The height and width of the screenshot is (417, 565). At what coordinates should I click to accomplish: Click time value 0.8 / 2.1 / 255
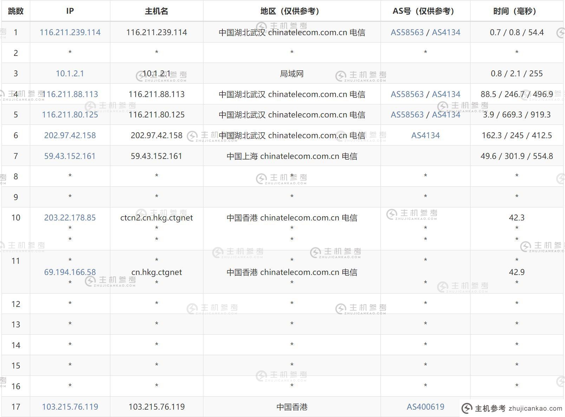pyautogui.click(x=517, y=73)
